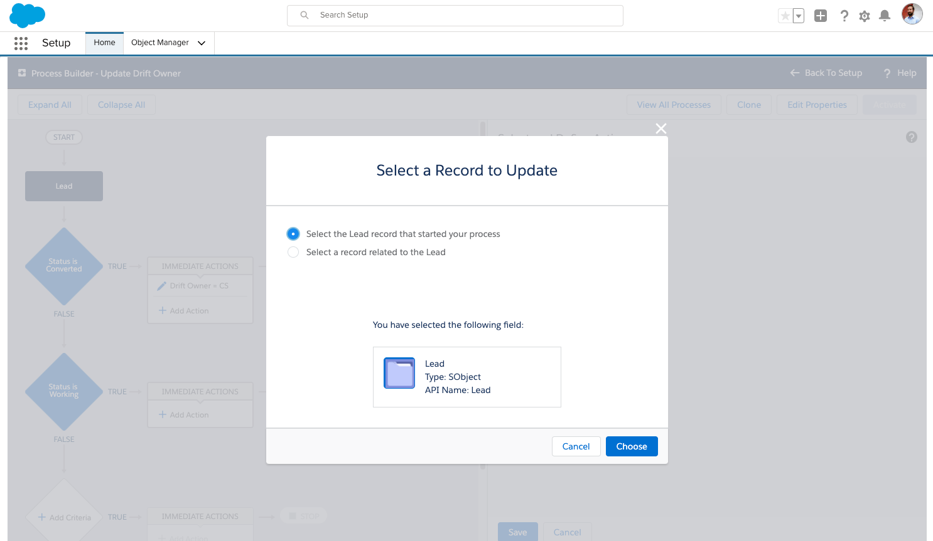933x541 pixels.
Task: Click the Process Builder header icon
Action: [x=22, y=73]
